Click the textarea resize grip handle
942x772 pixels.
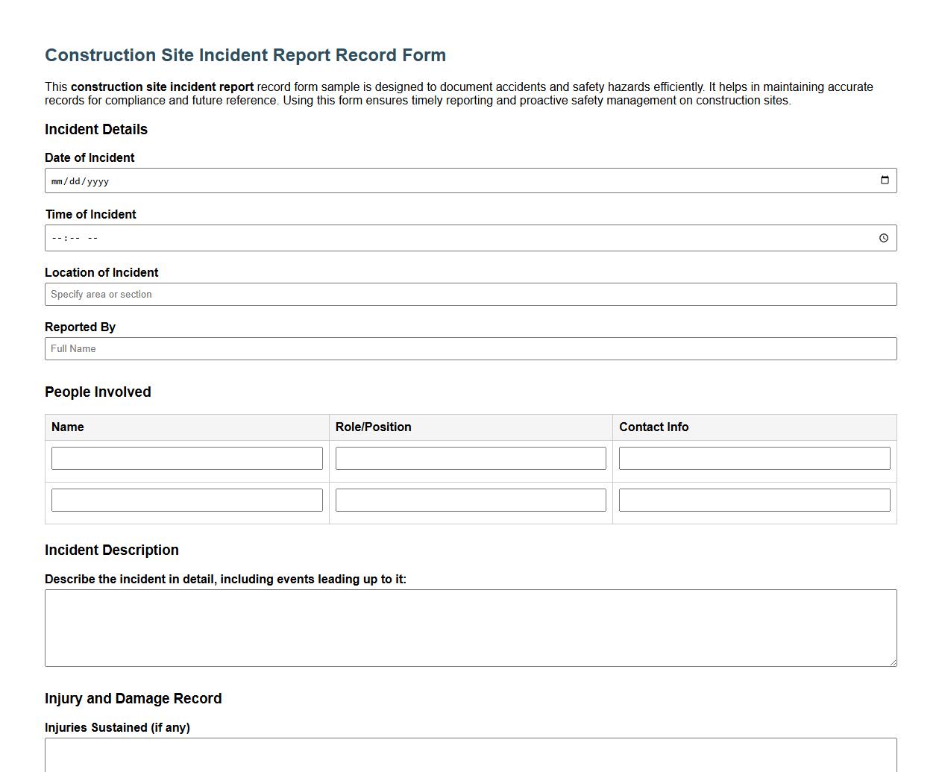tap(892, 661)
